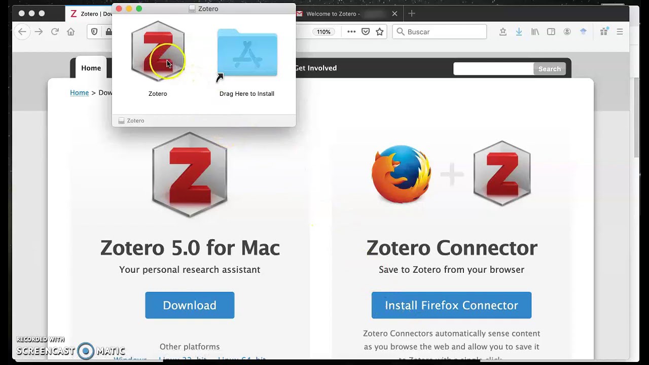Switch to Zotero Downloads browser tab
Viewport: 649px width, 365px height.
[89, 14]
